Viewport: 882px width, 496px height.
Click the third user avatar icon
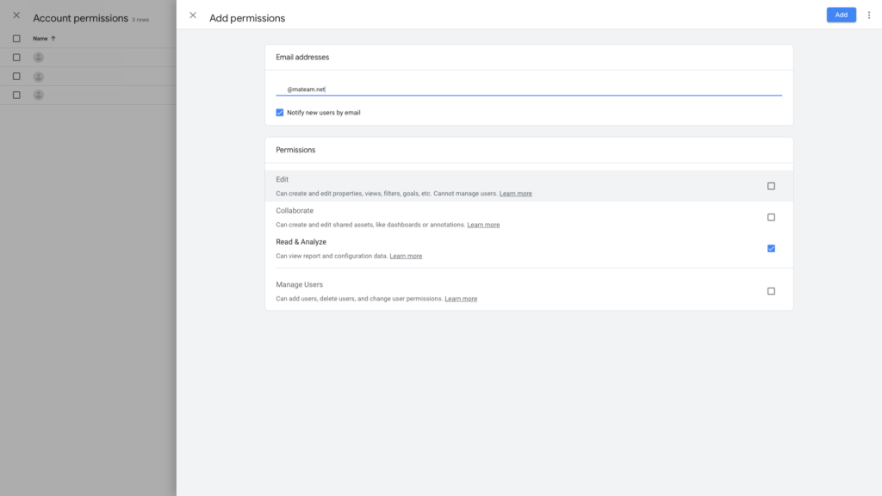point(37,96)
